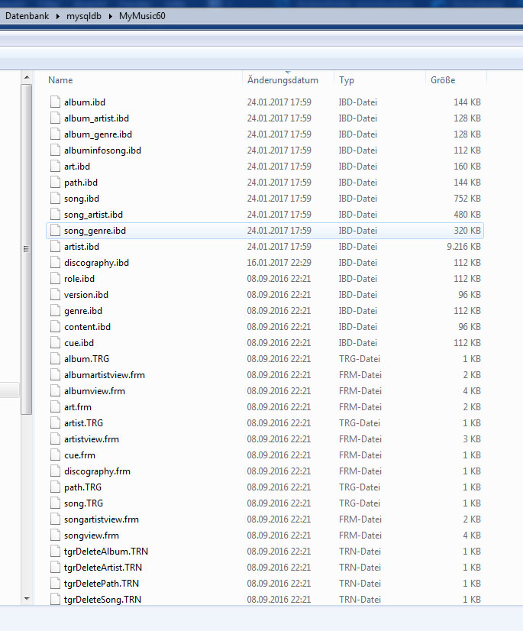
Task: Click the file icon of discography.ibd
Action: (x=55, y=263)
